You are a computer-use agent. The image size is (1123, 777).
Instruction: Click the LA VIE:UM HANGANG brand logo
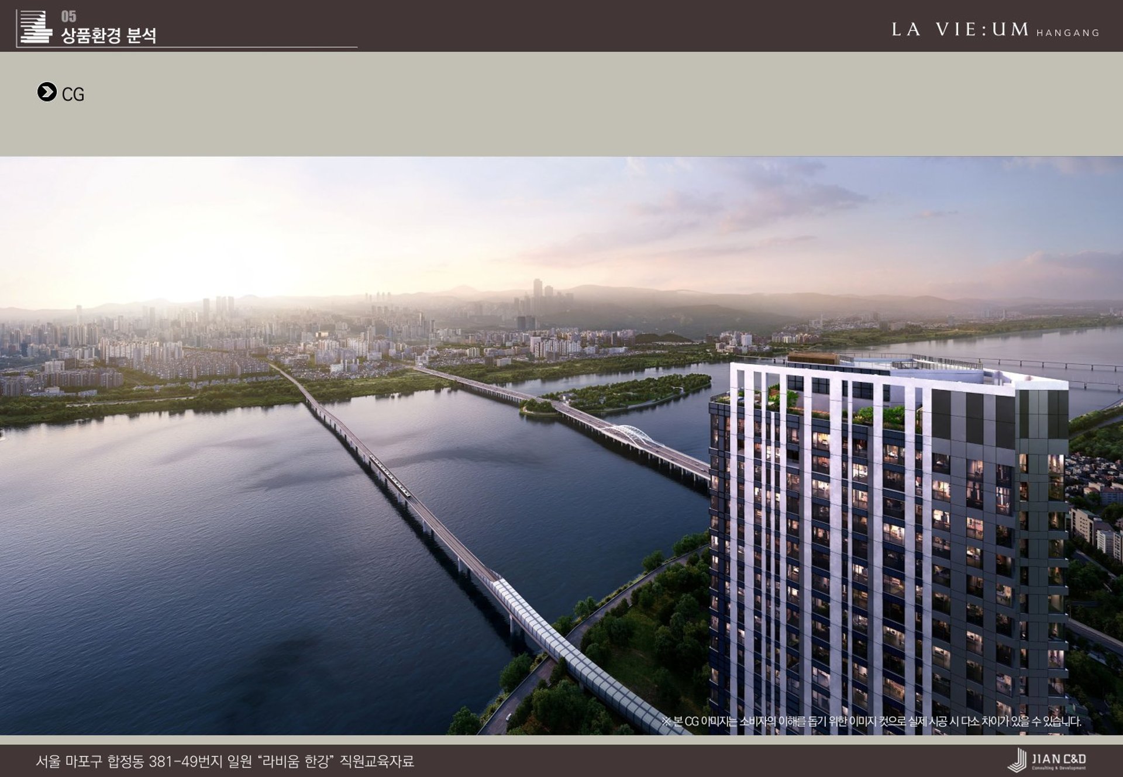coord(960,30)
